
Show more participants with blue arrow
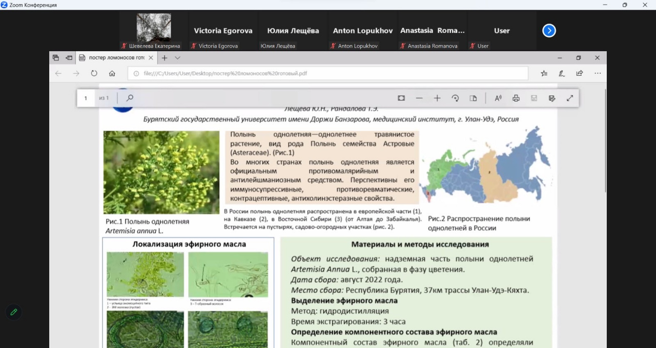(549, 31)
